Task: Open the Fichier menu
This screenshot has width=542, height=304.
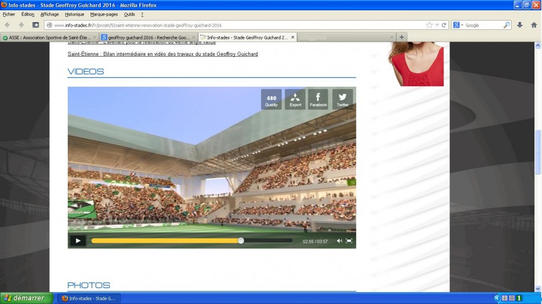Action: pos(9,14)
